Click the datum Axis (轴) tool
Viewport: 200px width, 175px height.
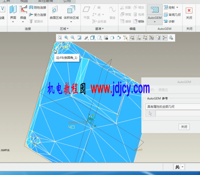point(97,7)
